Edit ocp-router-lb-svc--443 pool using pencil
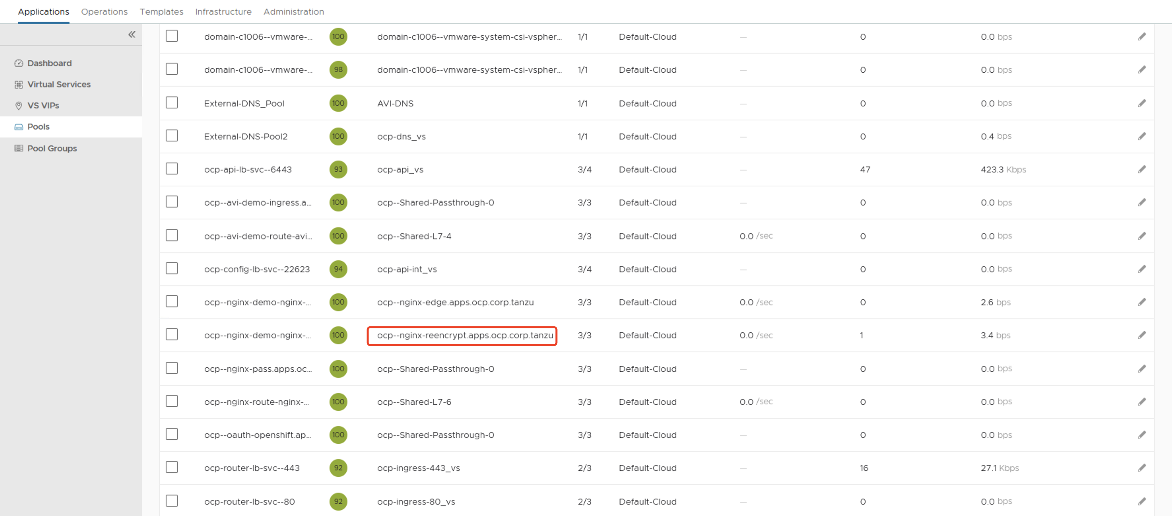This screenshot has height=516, width=1172. 1142,468
